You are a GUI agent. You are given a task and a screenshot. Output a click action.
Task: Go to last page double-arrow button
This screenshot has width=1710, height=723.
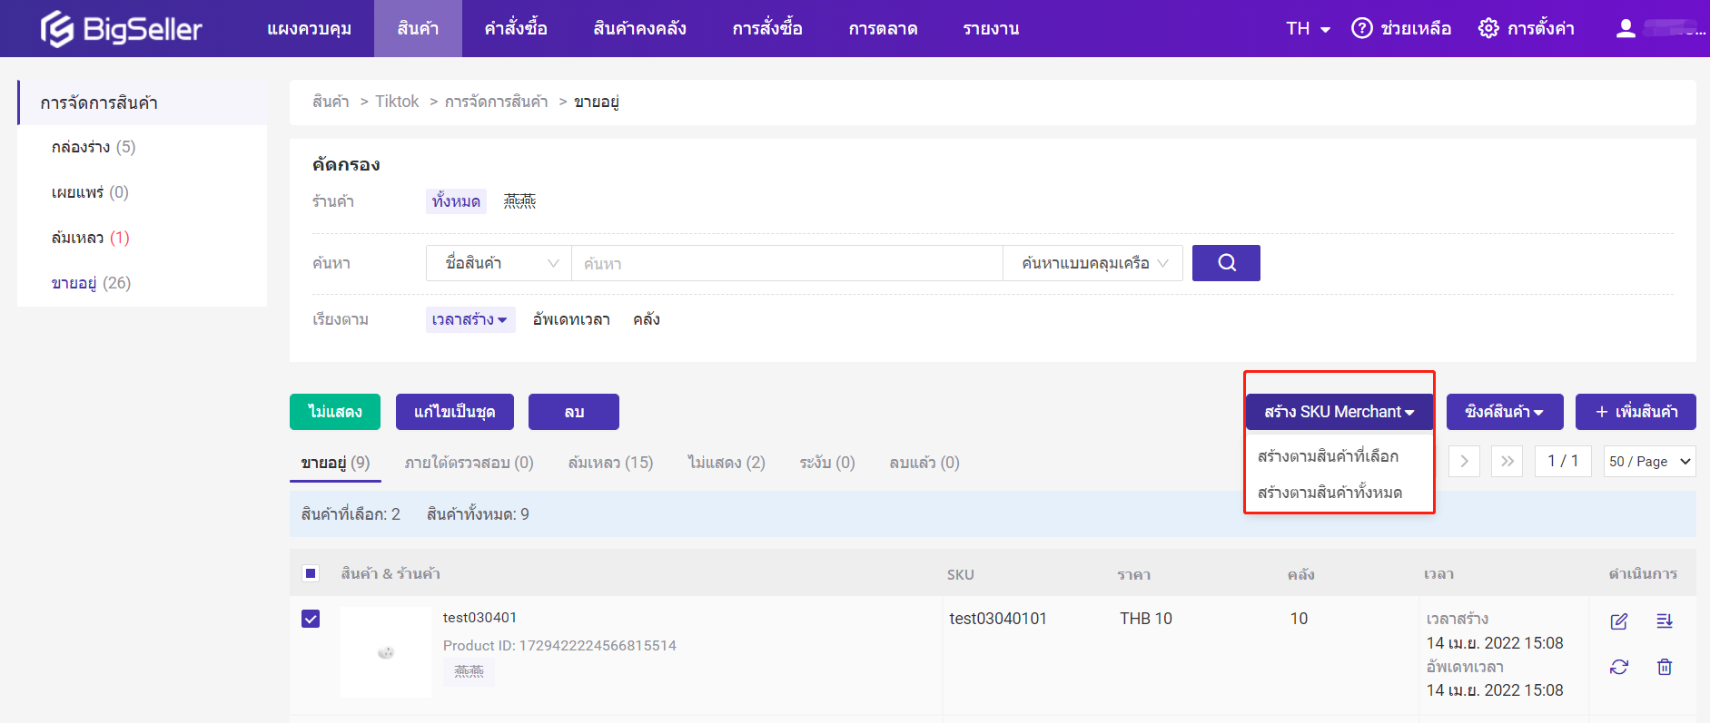[1507, 461]
